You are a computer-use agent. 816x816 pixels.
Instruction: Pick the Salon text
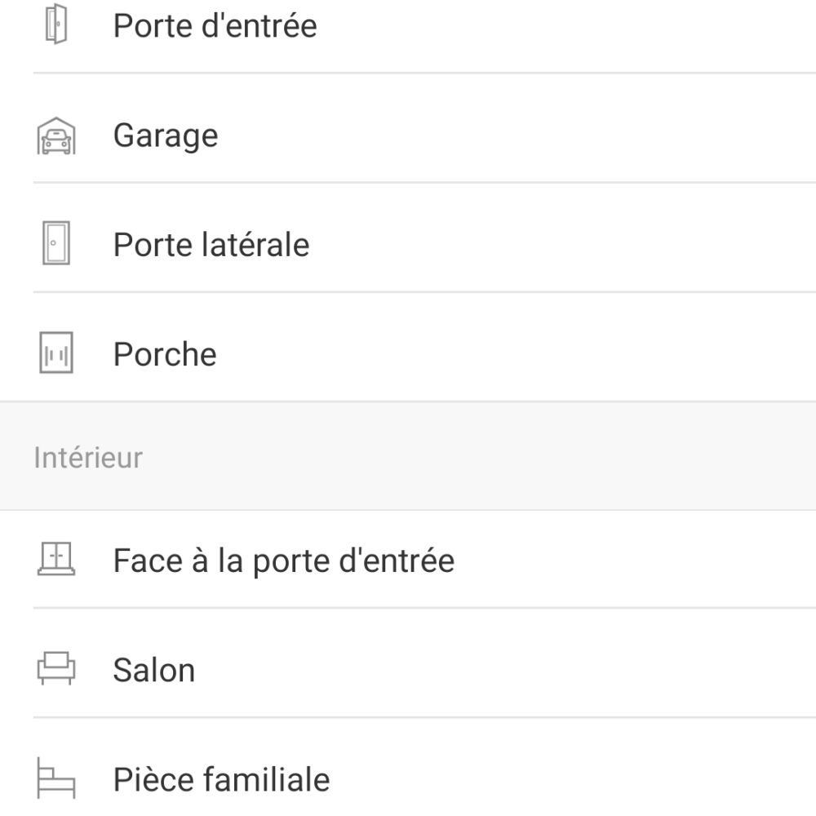154,670
